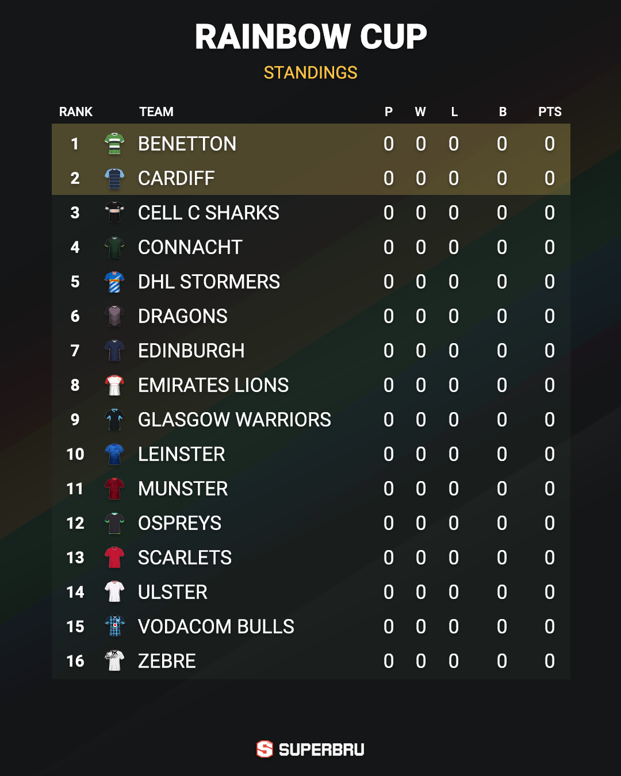
Task: Open the GLASGOW WARRIORS team name
Action: 235,420
